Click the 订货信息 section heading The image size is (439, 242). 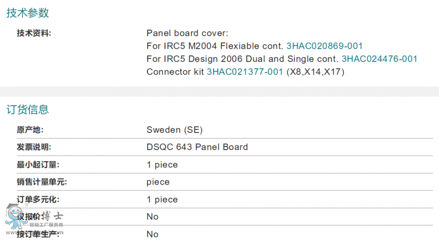coord(28,110)
